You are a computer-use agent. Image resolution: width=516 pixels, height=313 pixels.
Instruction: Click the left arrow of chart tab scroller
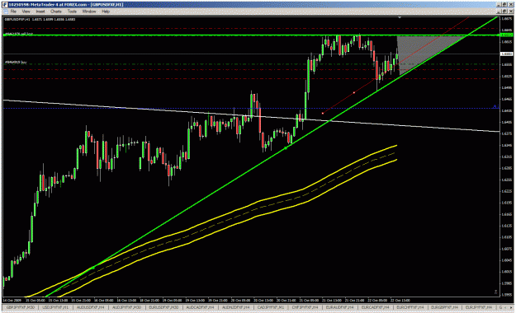pos(506,307)
